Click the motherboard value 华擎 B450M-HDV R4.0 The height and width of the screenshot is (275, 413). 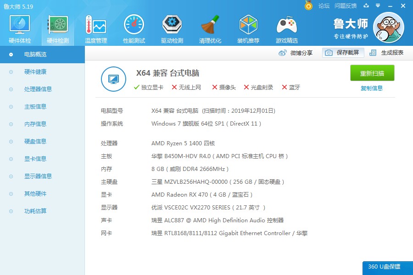click(219, 156)
